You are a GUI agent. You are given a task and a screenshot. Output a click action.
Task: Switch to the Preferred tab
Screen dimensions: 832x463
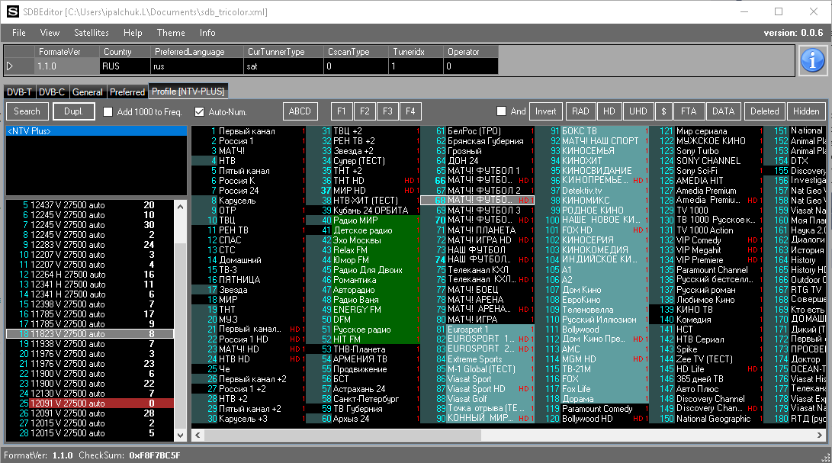coord(127,92)
